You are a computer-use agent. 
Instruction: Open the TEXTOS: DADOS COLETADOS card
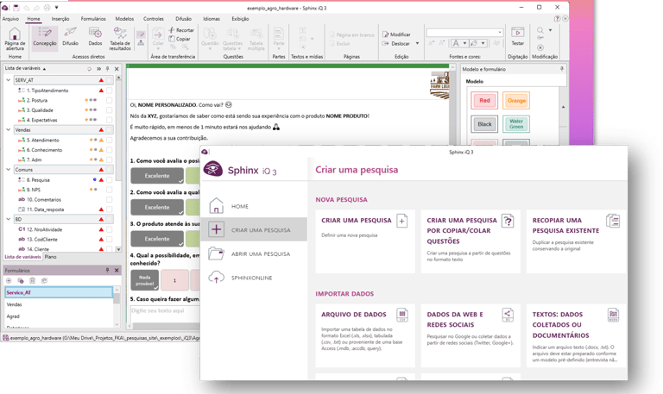576,335
